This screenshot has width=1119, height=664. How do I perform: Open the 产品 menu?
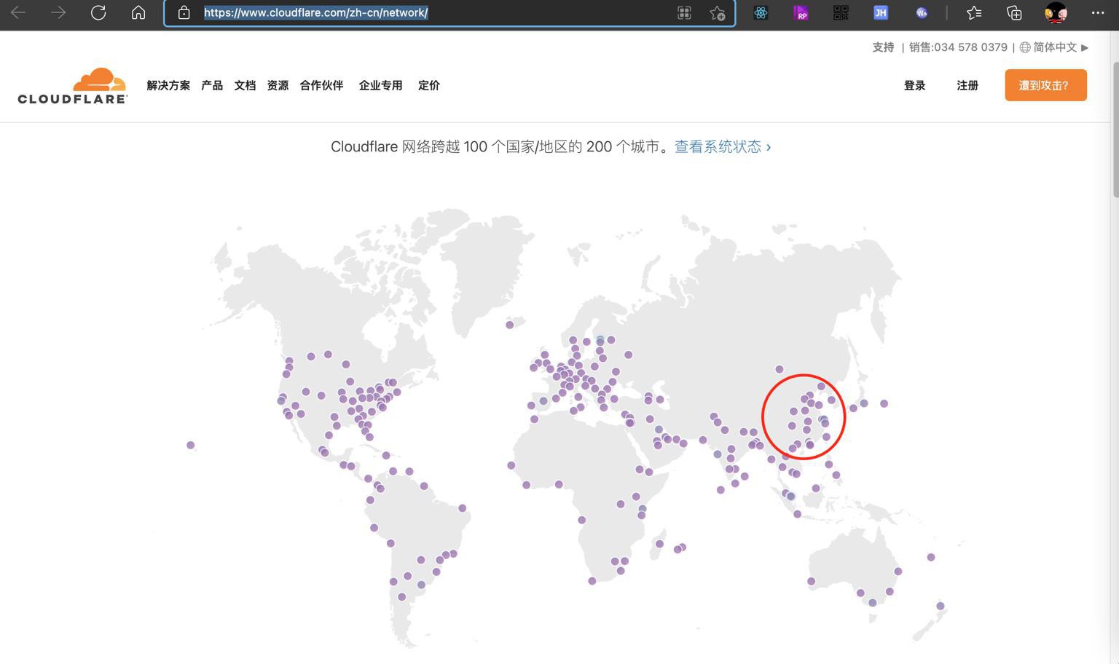212,85
